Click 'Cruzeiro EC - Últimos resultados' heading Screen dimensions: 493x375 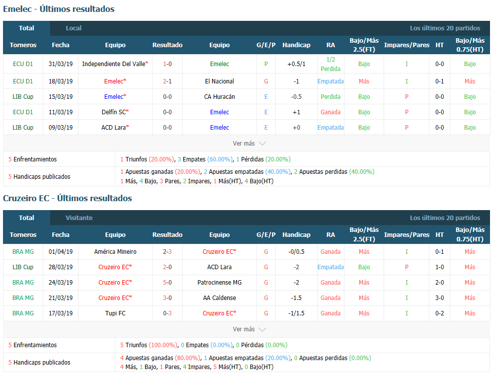pos(68,198)
